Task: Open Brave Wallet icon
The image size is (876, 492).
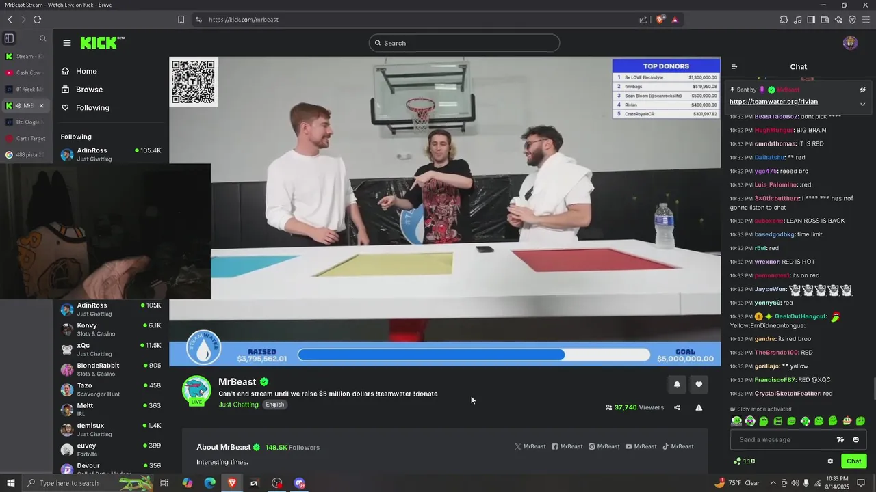Action: [825, 20]
